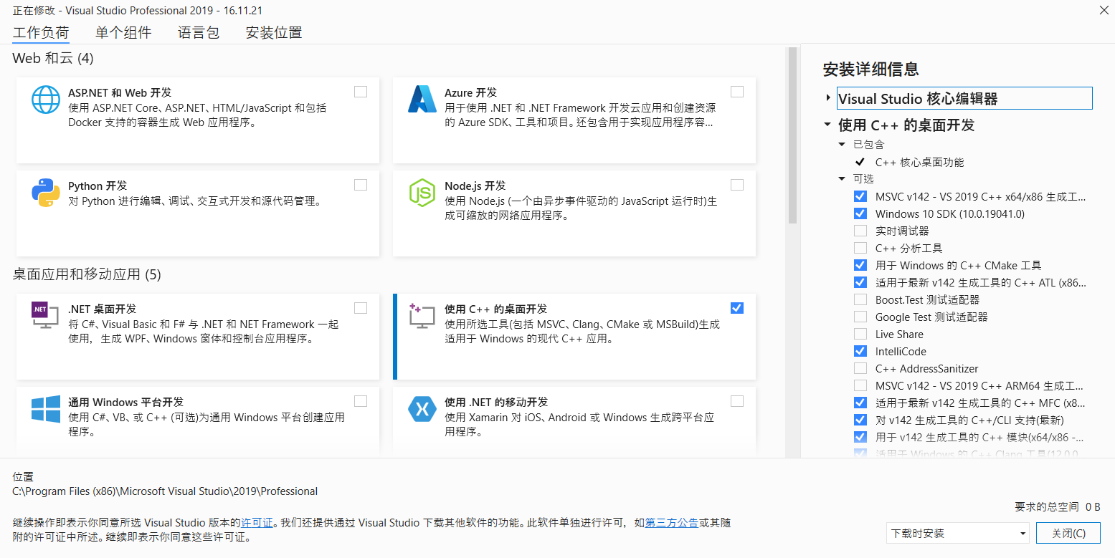
Task: Enable the ASP.NET and Web development workload
Action: click(x=361, y=92)
